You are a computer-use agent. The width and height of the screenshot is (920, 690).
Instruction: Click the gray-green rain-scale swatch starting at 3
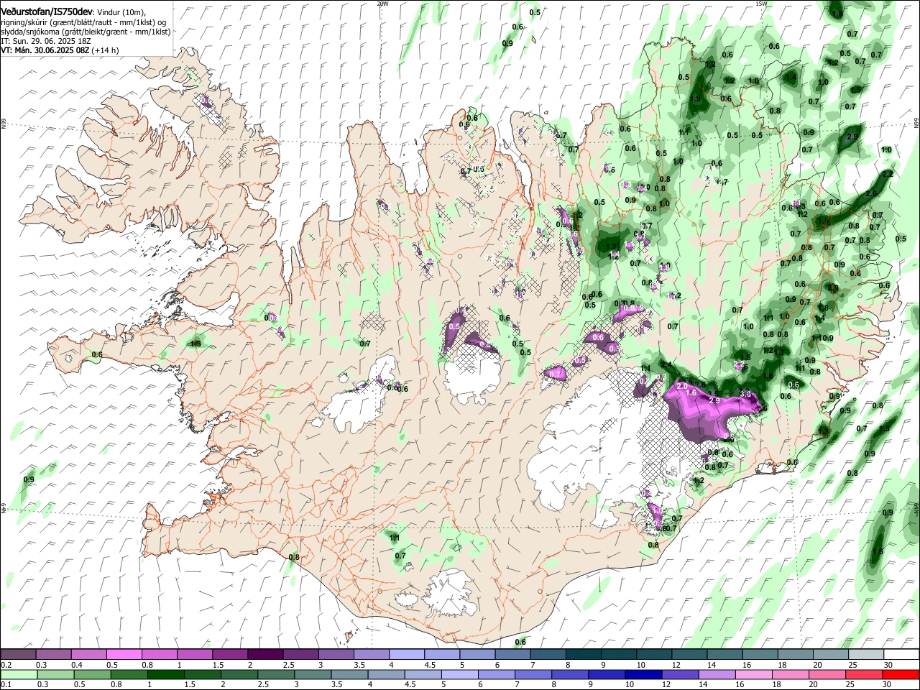(312, 674)
